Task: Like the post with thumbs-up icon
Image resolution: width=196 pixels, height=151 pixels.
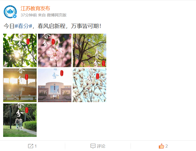Action: click(161, 146)
